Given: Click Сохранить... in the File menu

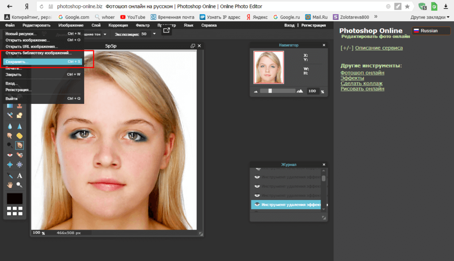Looking at the screenshot, I should (x=17, y=62).
